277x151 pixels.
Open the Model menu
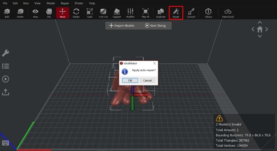click(50, 3)
